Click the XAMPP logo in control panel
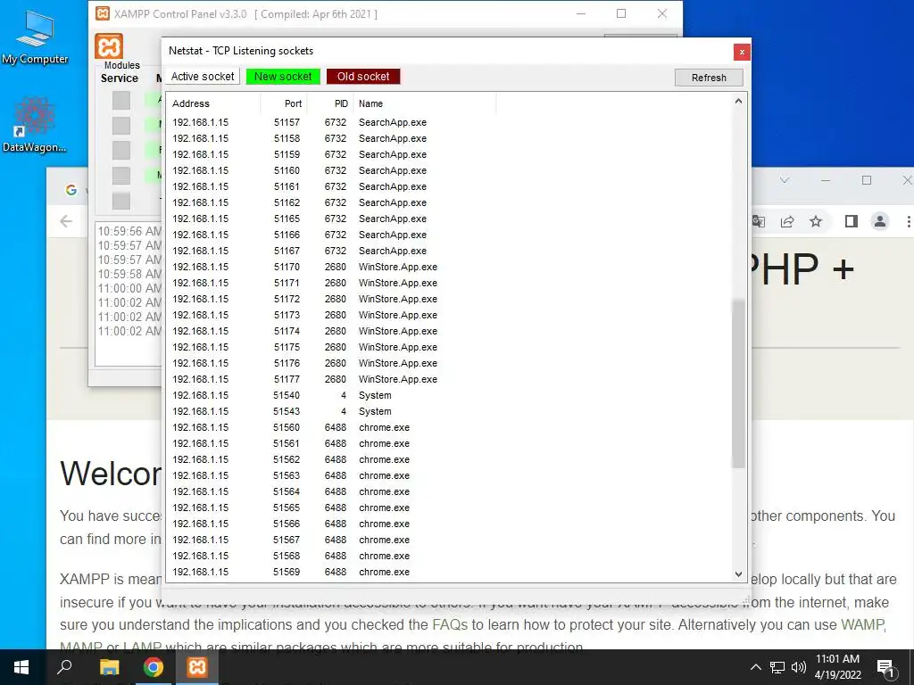This screenshot has width=914, height=685. [109, 46]
